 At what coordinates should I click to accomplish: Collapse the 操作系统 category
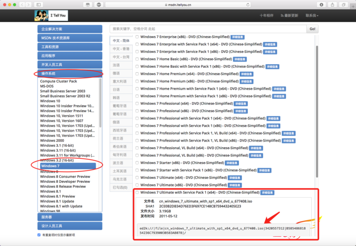[70, 73]
